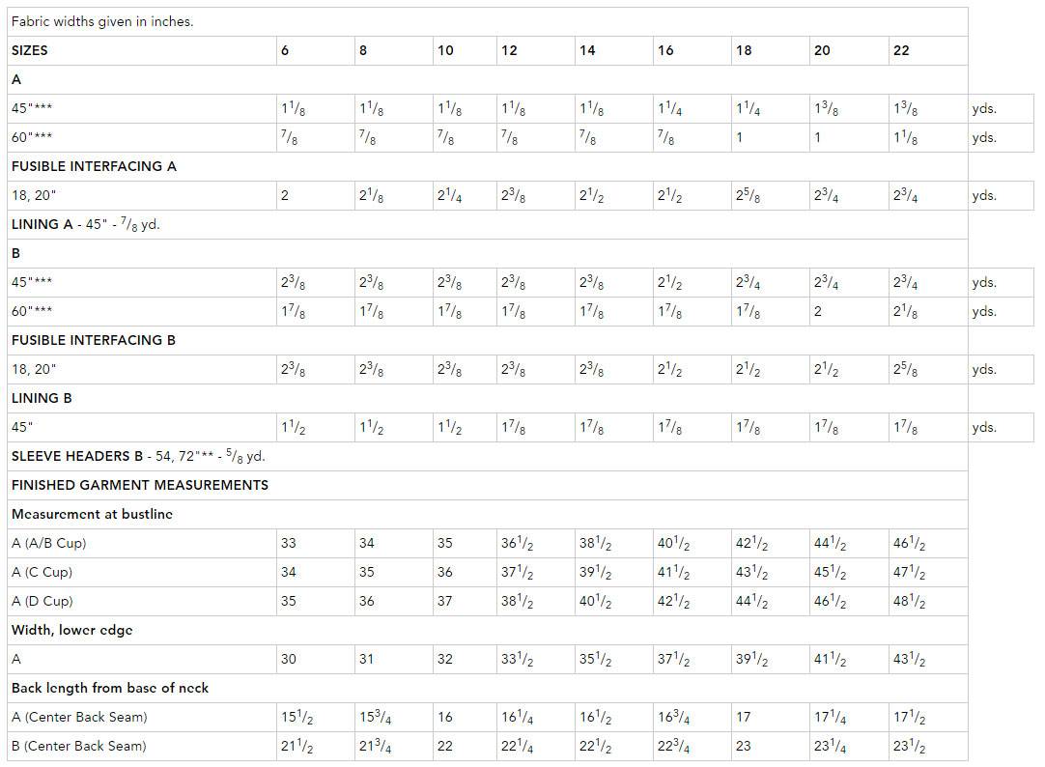This screenshot has width=1045, height=767.
Task: Select FINISHED GARMENT MEASUREMENTS heading
Action: tap(140, 485)
